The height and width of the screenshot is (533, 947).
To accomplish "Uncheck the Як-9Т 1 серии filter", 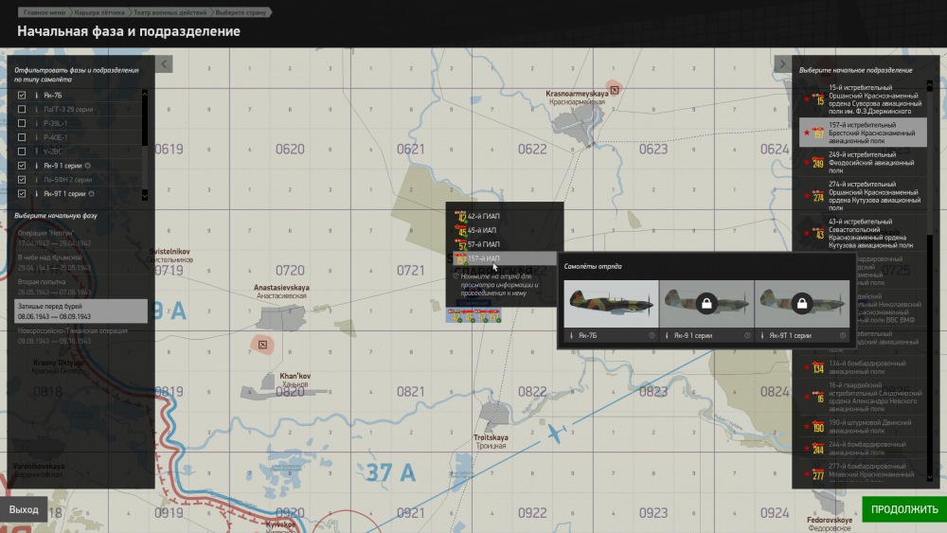I will (22, 194).
